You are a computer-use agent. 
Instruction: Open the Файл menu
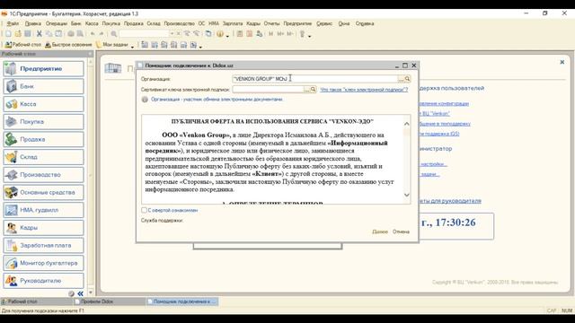click(x=13, y=23)
